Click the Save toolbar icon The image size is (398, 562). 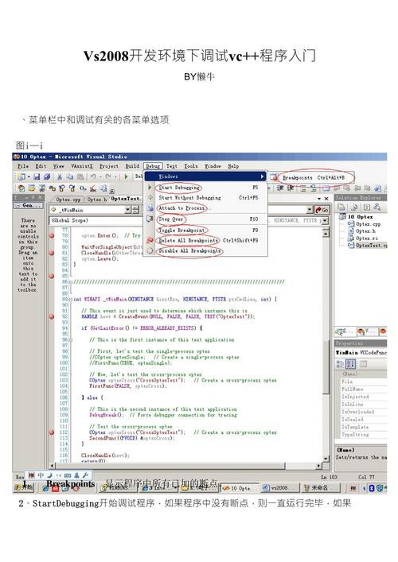(x=37, y=176)
